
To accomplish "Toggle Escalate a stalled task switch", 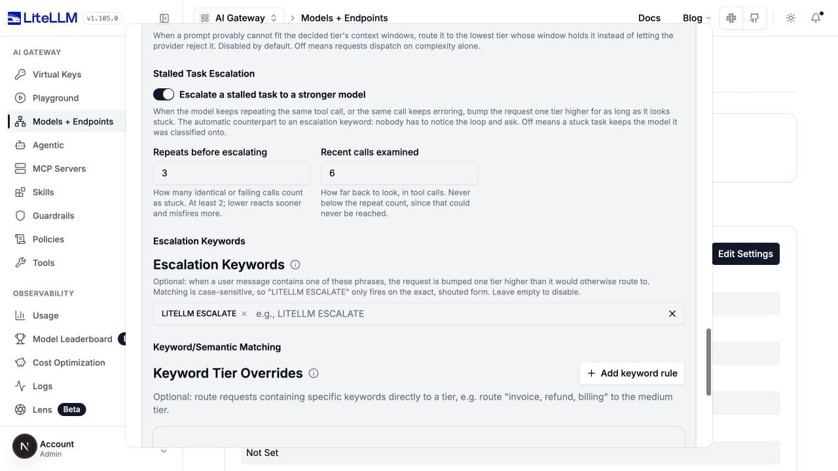I will point(164,94).
